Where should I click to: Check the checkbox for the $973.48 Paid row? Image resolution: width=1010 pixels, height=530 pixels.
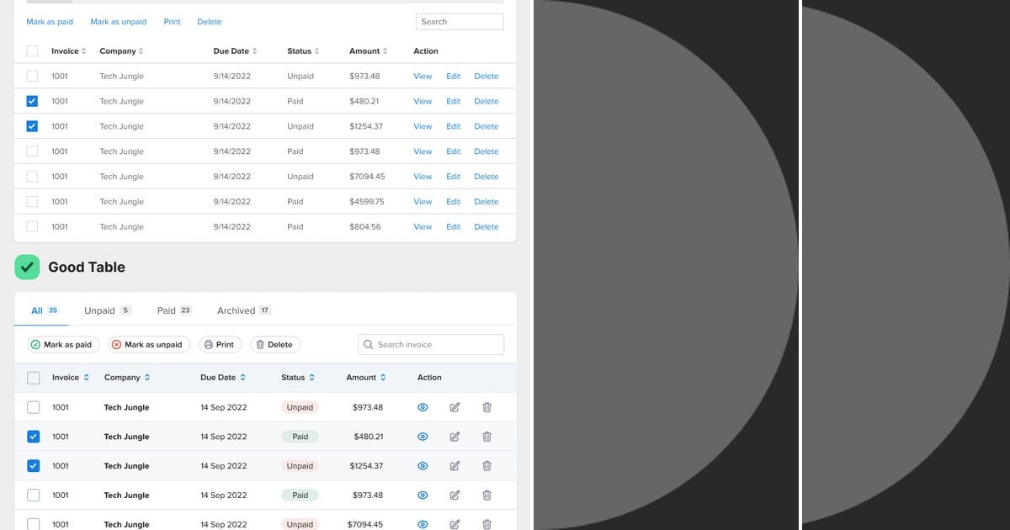pyautogui.click(x=34, y=495)
